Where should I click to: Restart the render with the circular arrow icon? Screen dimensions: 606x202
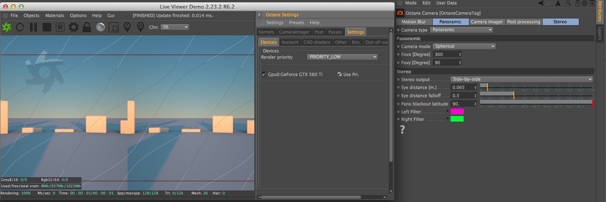coord(20,27)
